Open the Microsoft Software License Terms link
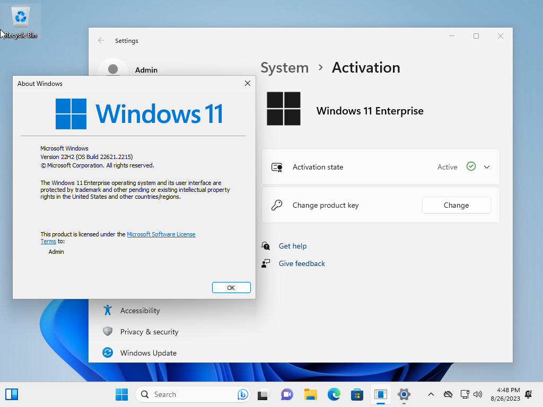Viewport: 543px width, 407px height. click(118, 238)
